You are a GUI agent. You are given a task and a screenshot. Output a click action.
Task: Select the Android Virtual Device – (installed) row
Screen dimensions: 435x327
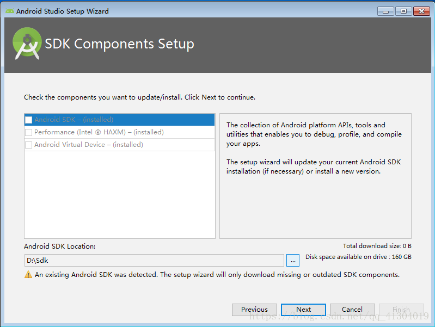[x=120, y=145]
